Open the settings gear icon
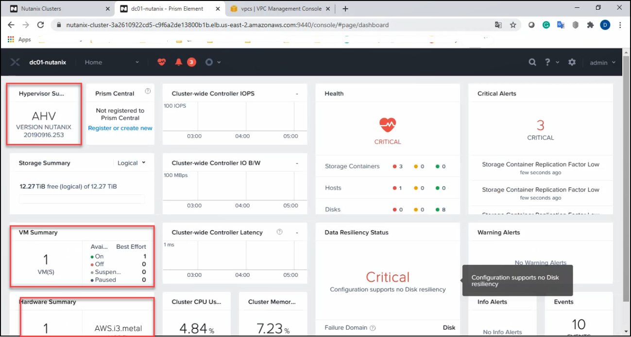 tap(572, 62)
